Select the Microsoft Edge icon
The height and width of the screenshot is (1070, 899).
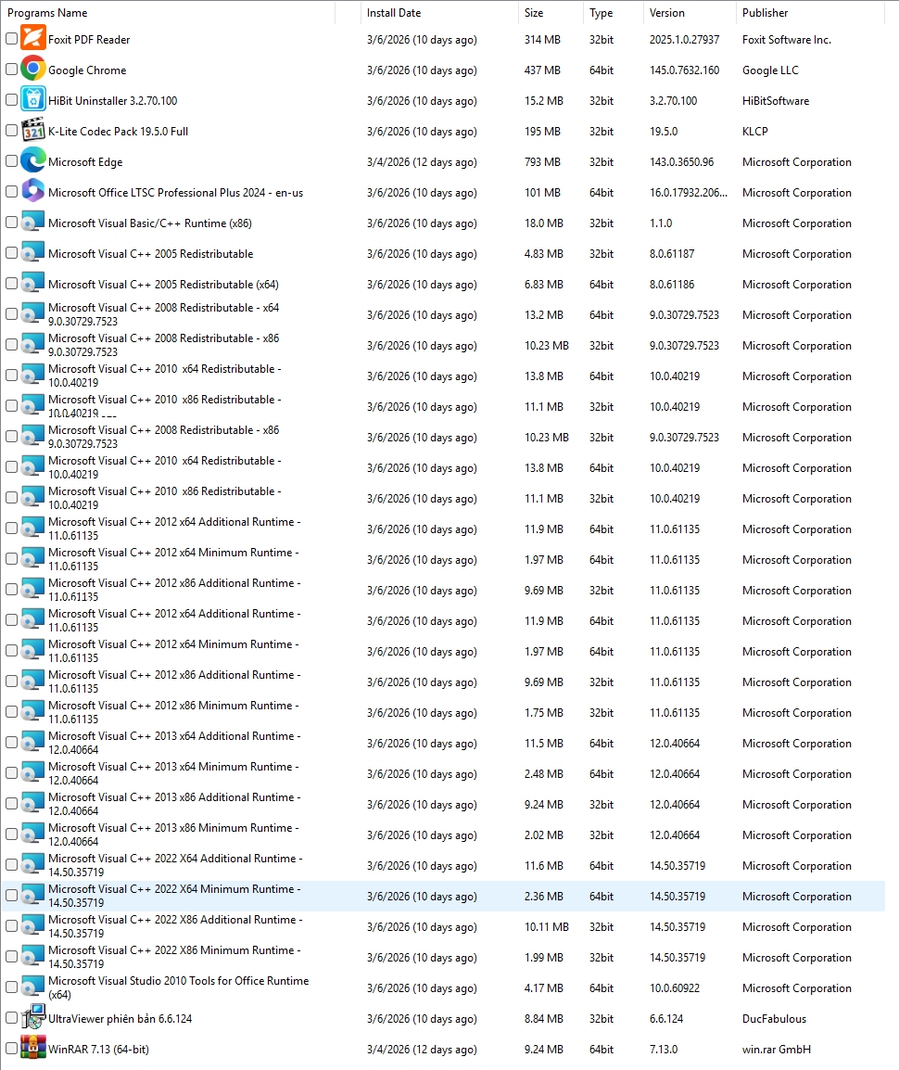coord(33,161)
